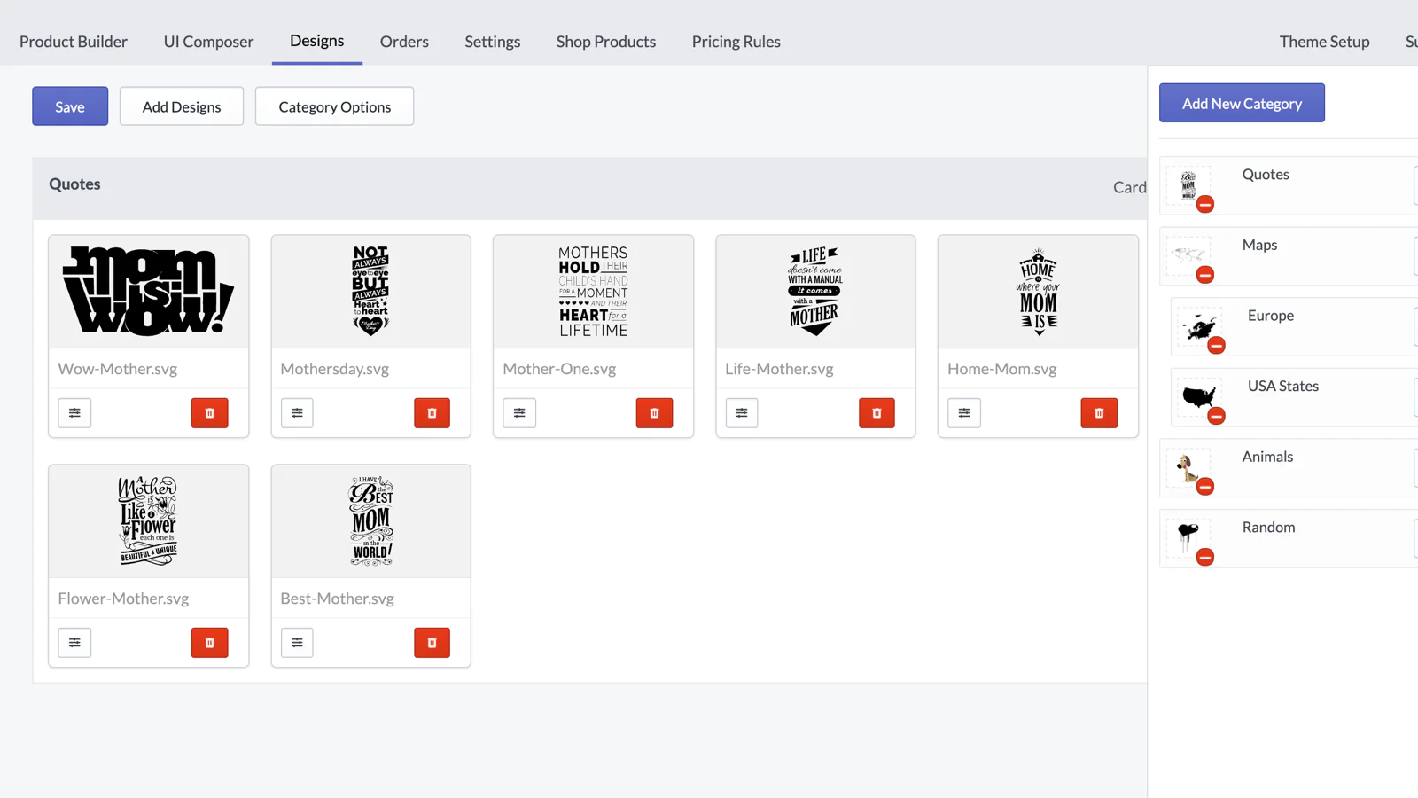The image size is (1418, 798).
Task: Open options sliders for Life-Mother.svg
Action: pyautogui.click(x=742, y=413)
